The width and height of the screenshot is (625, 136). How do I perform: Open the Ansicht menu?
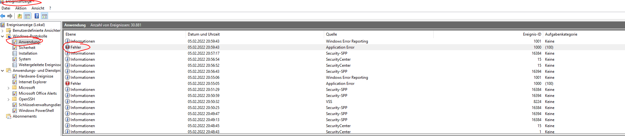click(38, 8)
